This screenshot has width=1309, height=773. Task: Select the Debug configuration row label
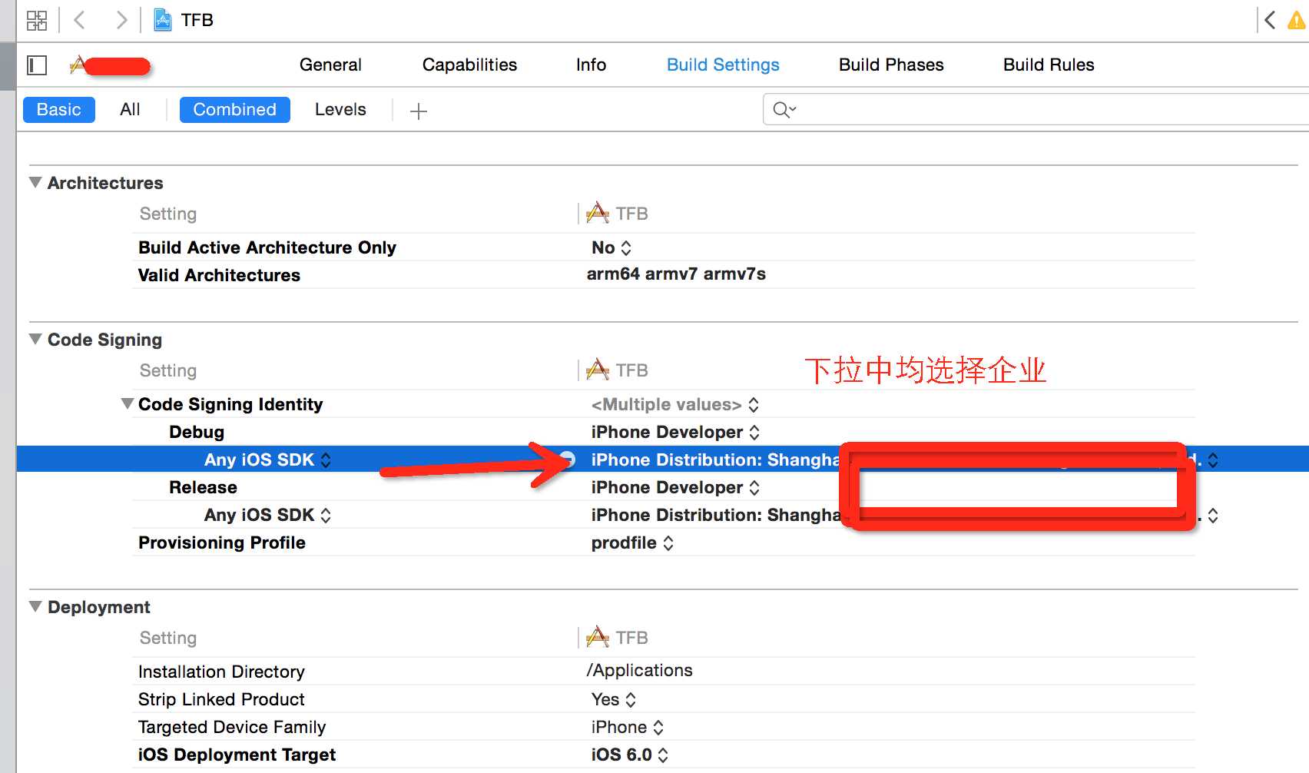tap(197, 432)
